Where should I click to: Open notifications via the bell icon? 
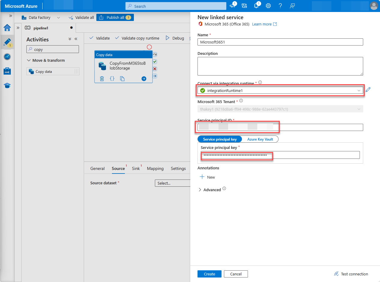click(256, 6)
